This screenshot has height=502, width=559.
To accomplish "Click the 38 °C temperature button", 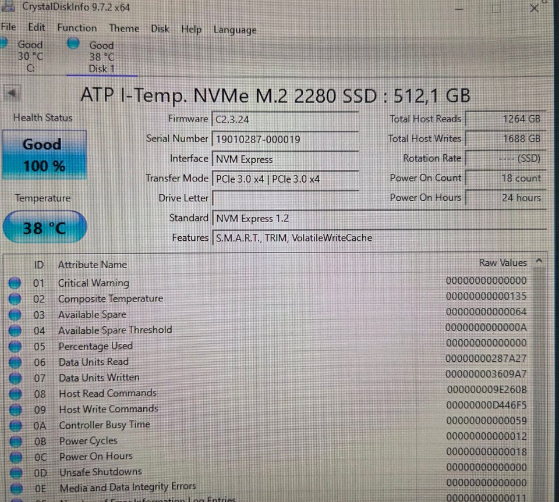I will [45, 227].
